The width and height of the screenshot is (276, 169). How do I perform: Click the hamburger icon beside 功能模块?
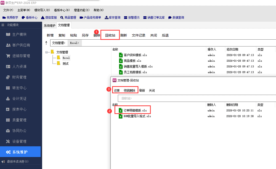(3, 25)
